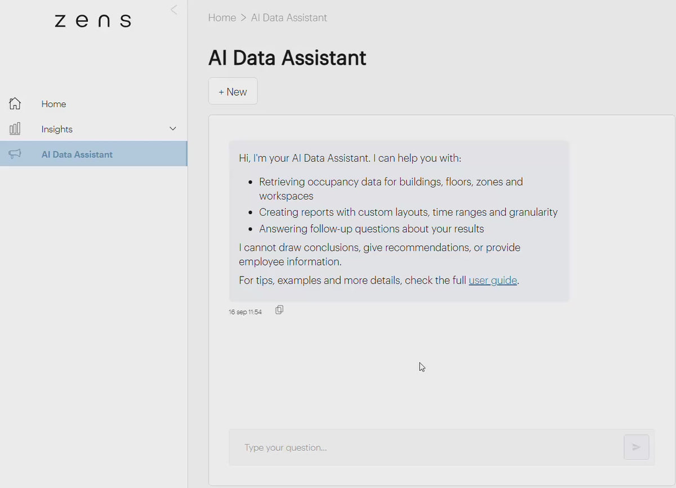Collapse the sidebar with the left chevron
676x488 pixels.
click(x=174, y=10)
